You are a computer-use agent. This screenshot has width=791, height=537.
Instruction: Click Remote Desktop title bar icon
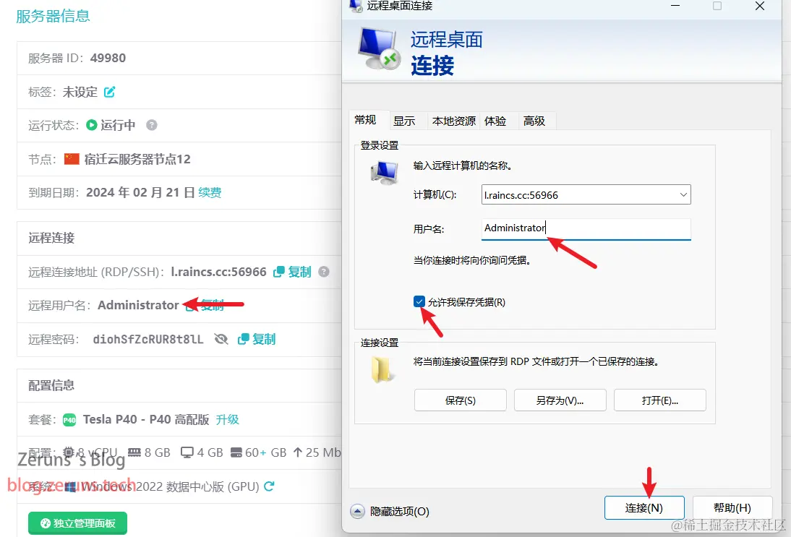356,6
